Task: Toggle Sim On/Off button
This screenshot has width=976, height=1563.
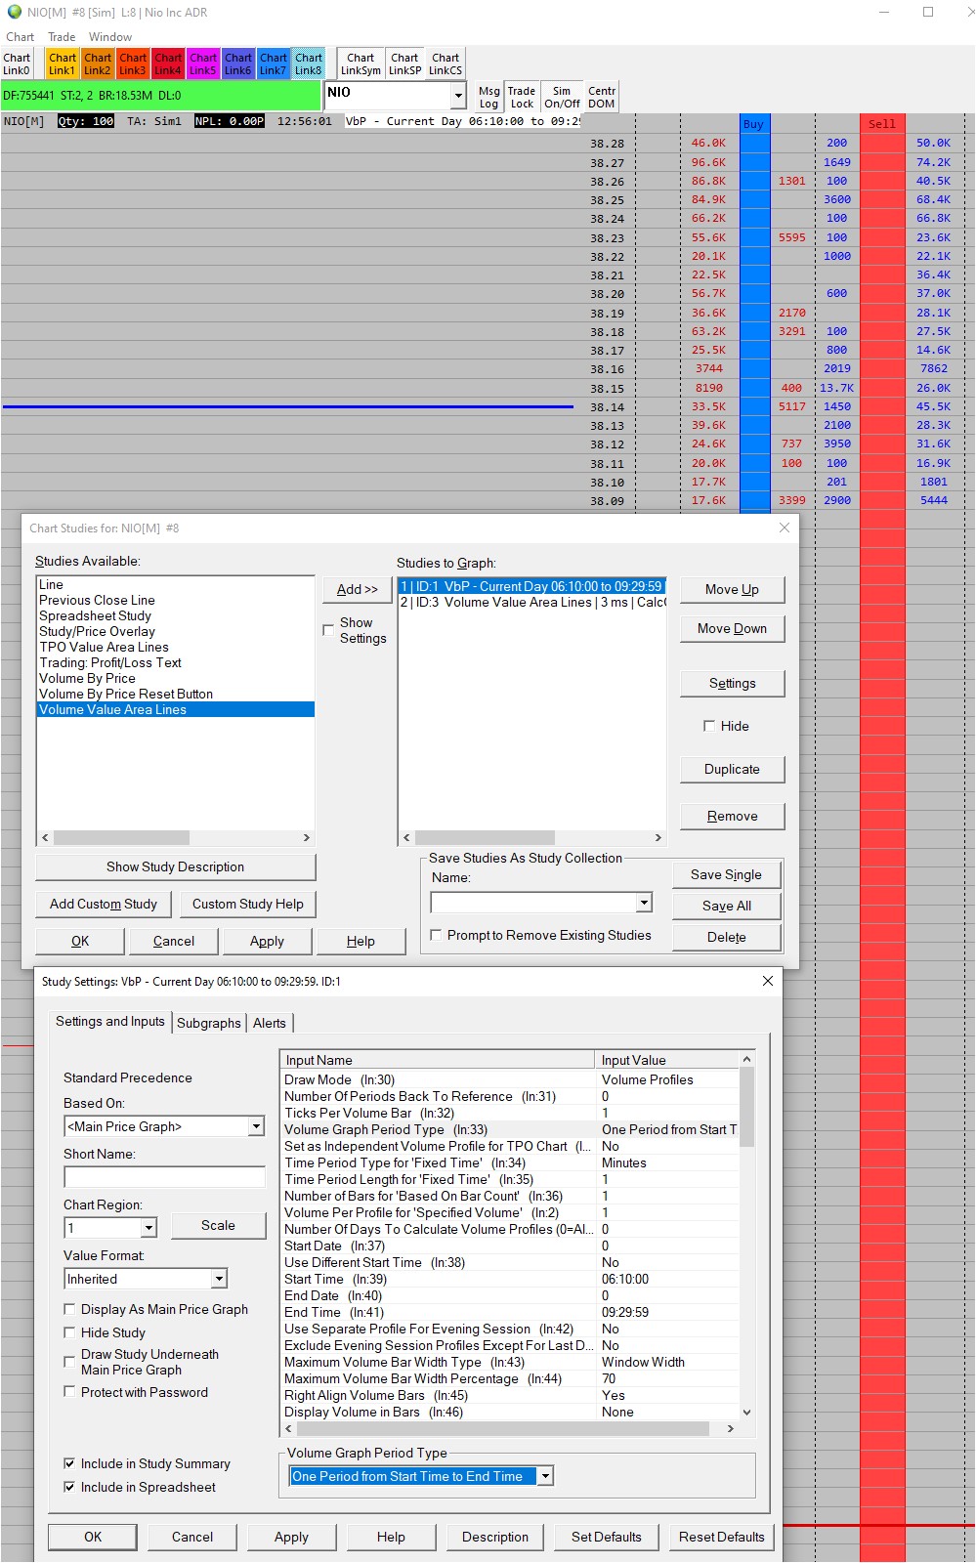Action: coord(562,97)
